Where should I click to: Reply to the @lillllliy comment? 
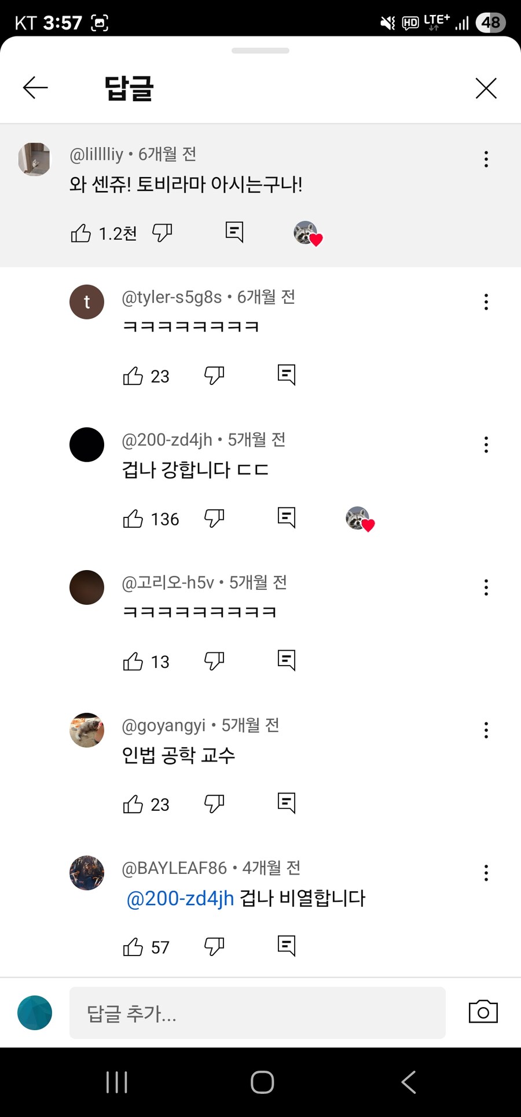pos(234,232)
